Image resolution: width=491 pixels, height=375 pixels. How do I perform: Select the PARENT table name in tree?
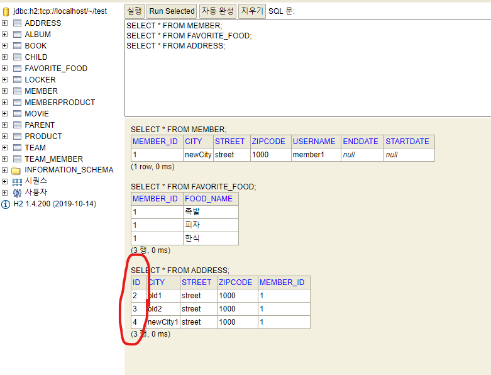click(x=40, y=125)
